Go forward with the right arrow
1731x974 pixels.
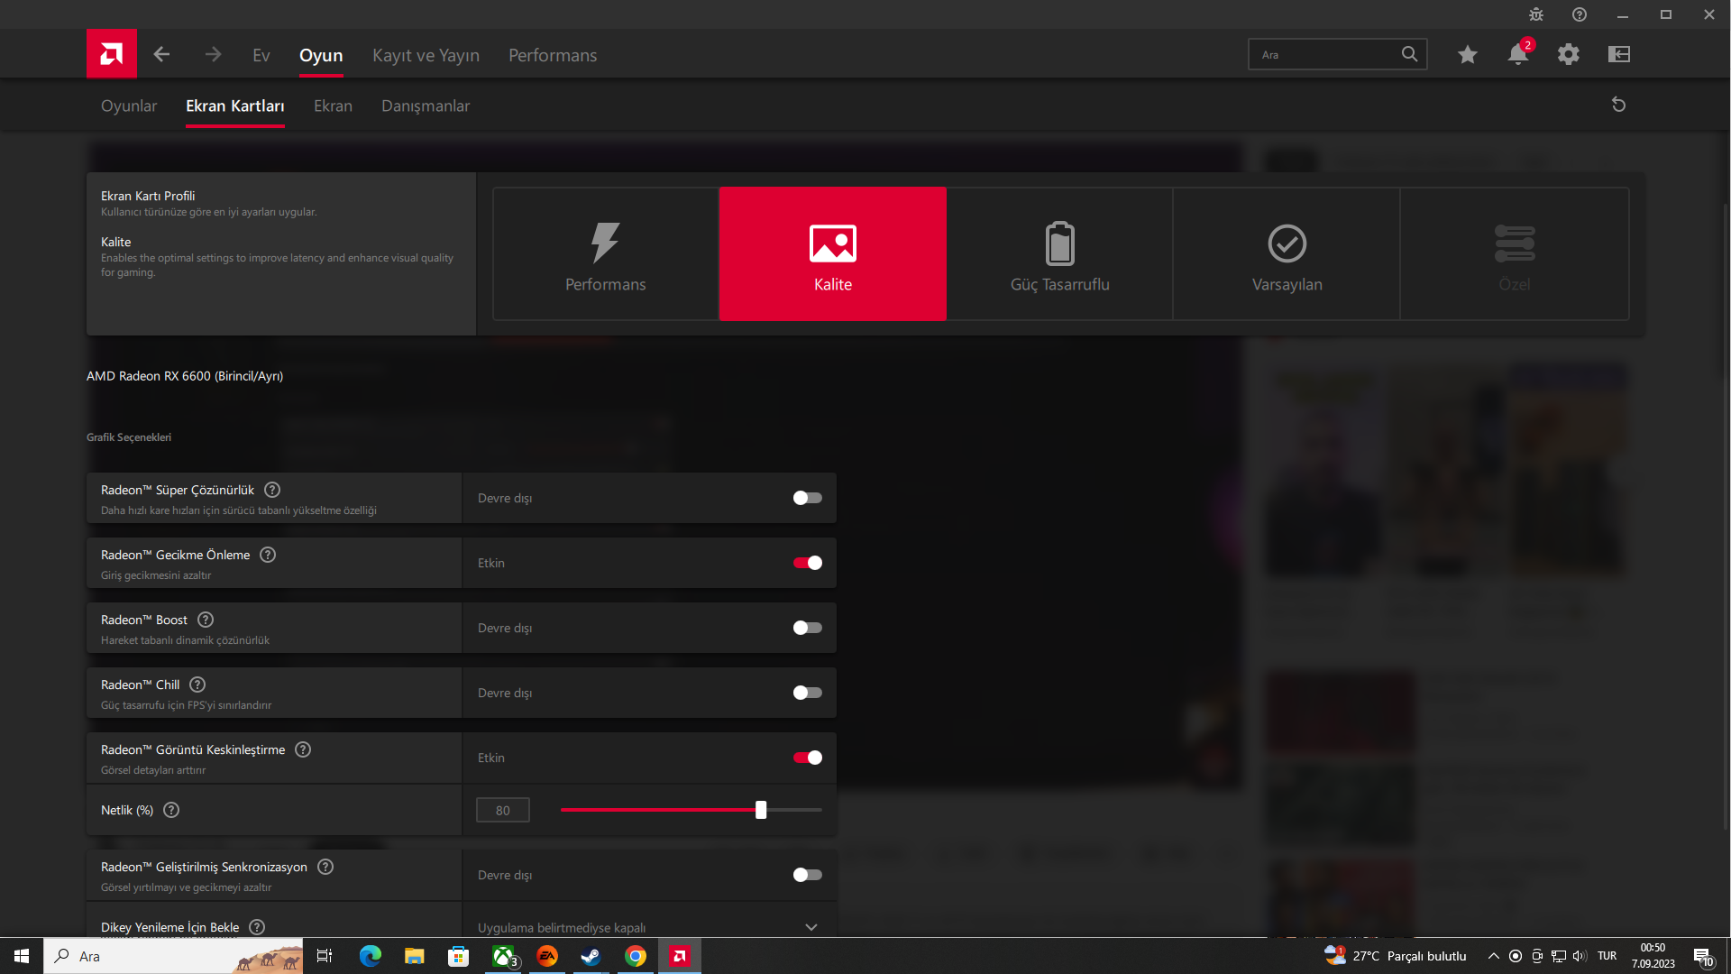click(x=213, y=54)
